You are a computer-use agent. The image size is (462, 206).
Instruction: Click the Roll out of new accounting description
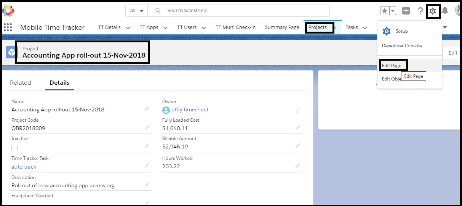pyautogui.click(x=63, y=186)
